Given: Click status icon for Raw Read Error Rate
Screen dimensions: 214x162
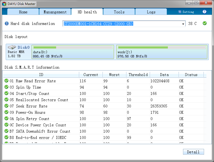Looking at the screenshot, I should (7, 81).
